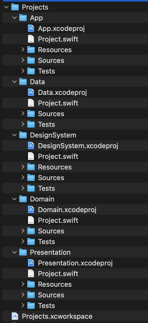The height and width of the screenshot is (323, 148).
Task: Click the Data folder icon
Action: [23, 82]
